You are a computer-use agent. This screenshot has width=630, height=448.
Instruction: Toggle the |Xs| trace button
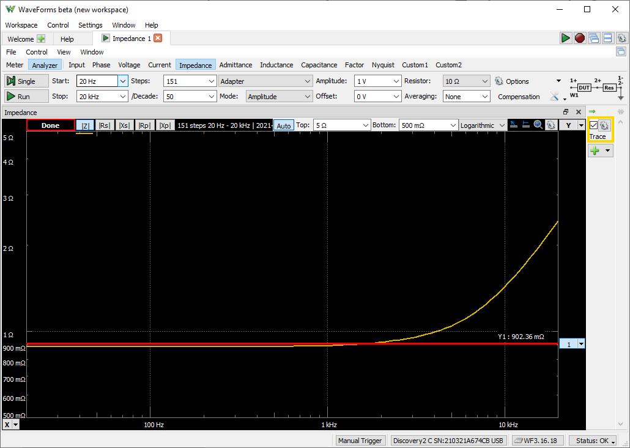(124, 125)
